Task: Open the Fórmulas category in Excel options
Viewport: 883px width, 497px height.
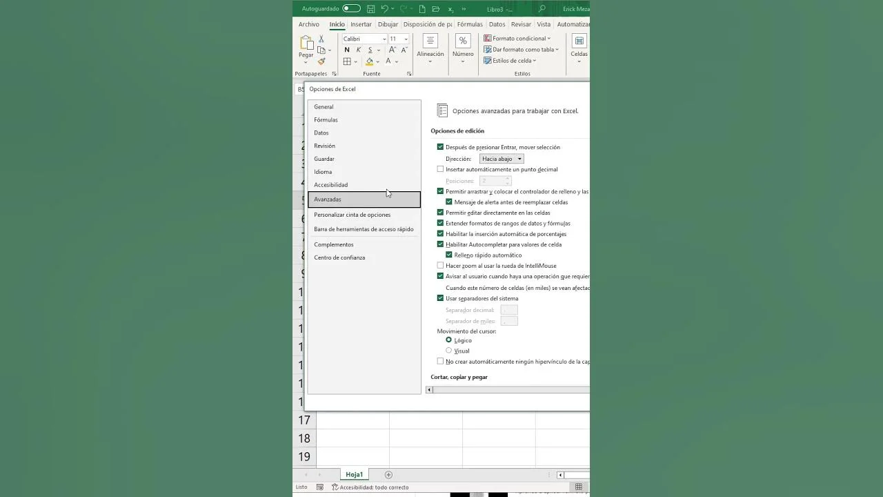Action: pyautogui.click(x=326, y=119)
